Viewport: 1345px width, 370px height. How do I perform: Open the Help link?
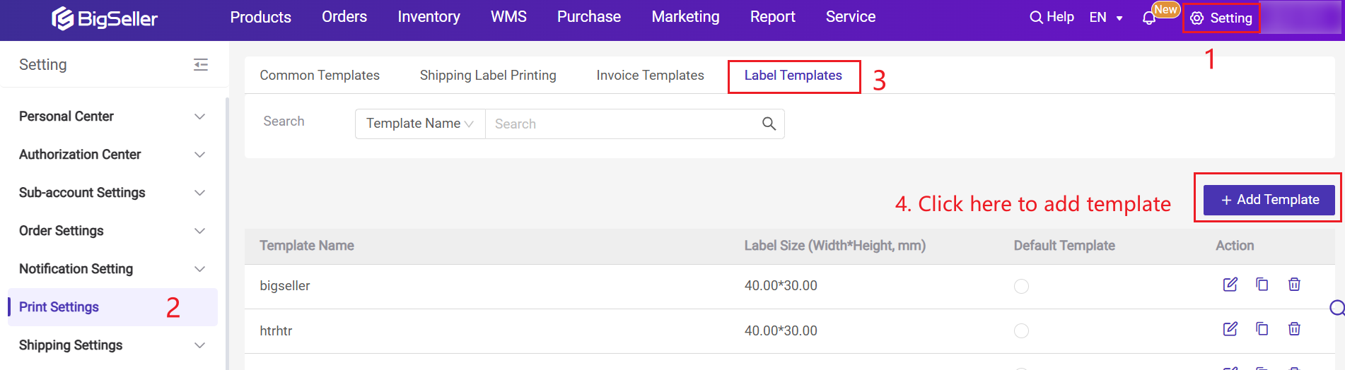1052,17
